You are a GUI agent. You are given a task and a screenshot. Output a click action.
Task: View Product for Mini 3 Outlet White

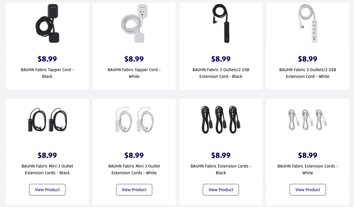click(134, 190)
